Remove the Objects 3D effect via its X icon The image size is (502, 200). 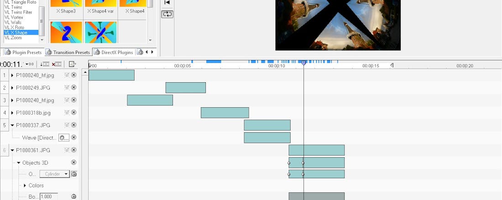click(x=73, y=162)
